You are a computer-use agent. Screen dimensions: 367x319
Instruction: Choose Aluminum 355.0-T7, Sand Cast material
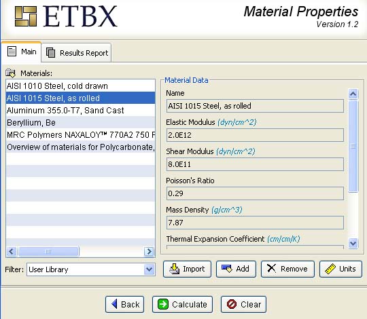[80, 111]
